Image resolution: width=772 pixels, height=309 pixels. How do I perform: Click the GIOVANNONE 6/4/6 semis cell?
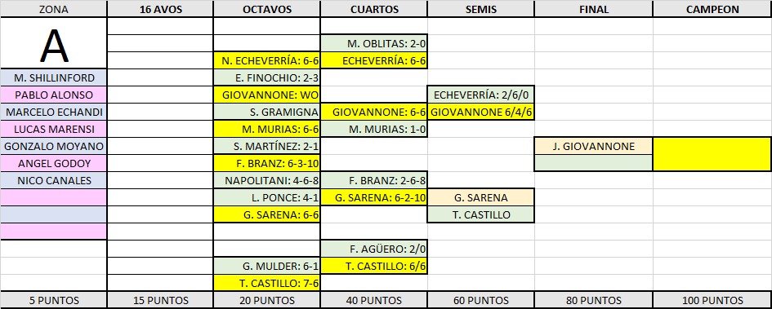(481, 112)
